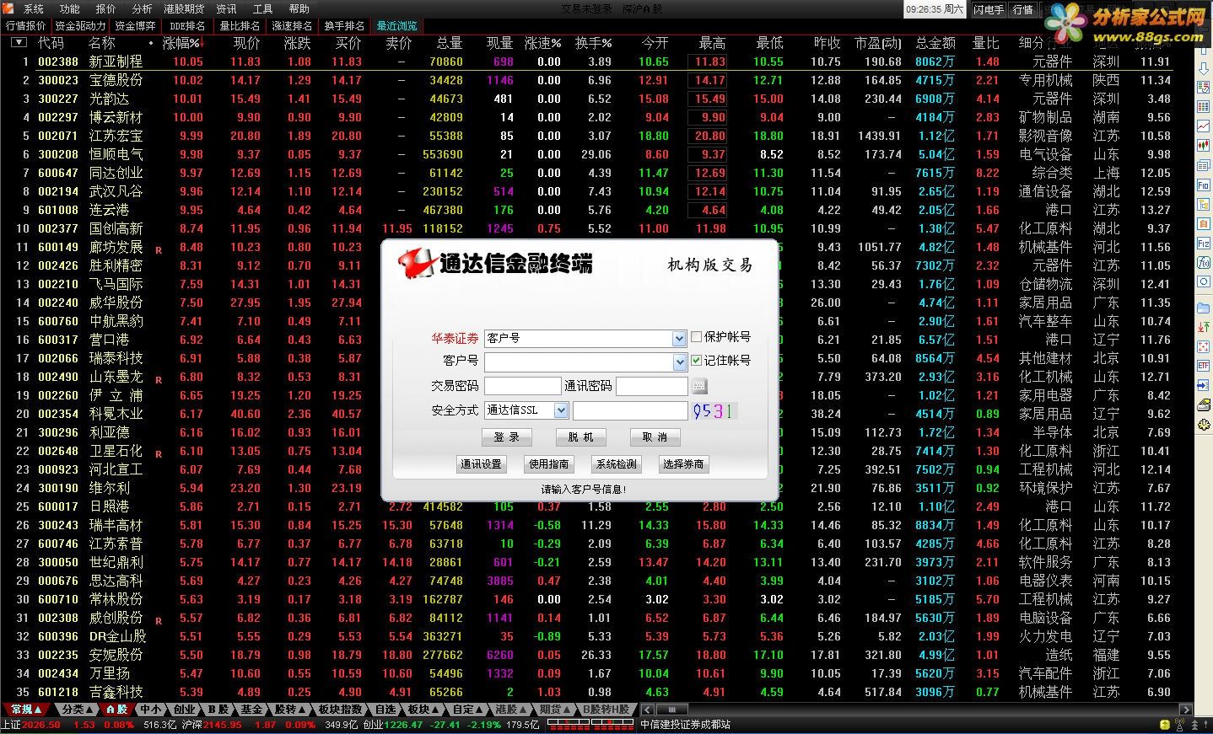1213x734 pixels.
Task: Open the F10 company info icon
Action: (x=1204, y=185)
